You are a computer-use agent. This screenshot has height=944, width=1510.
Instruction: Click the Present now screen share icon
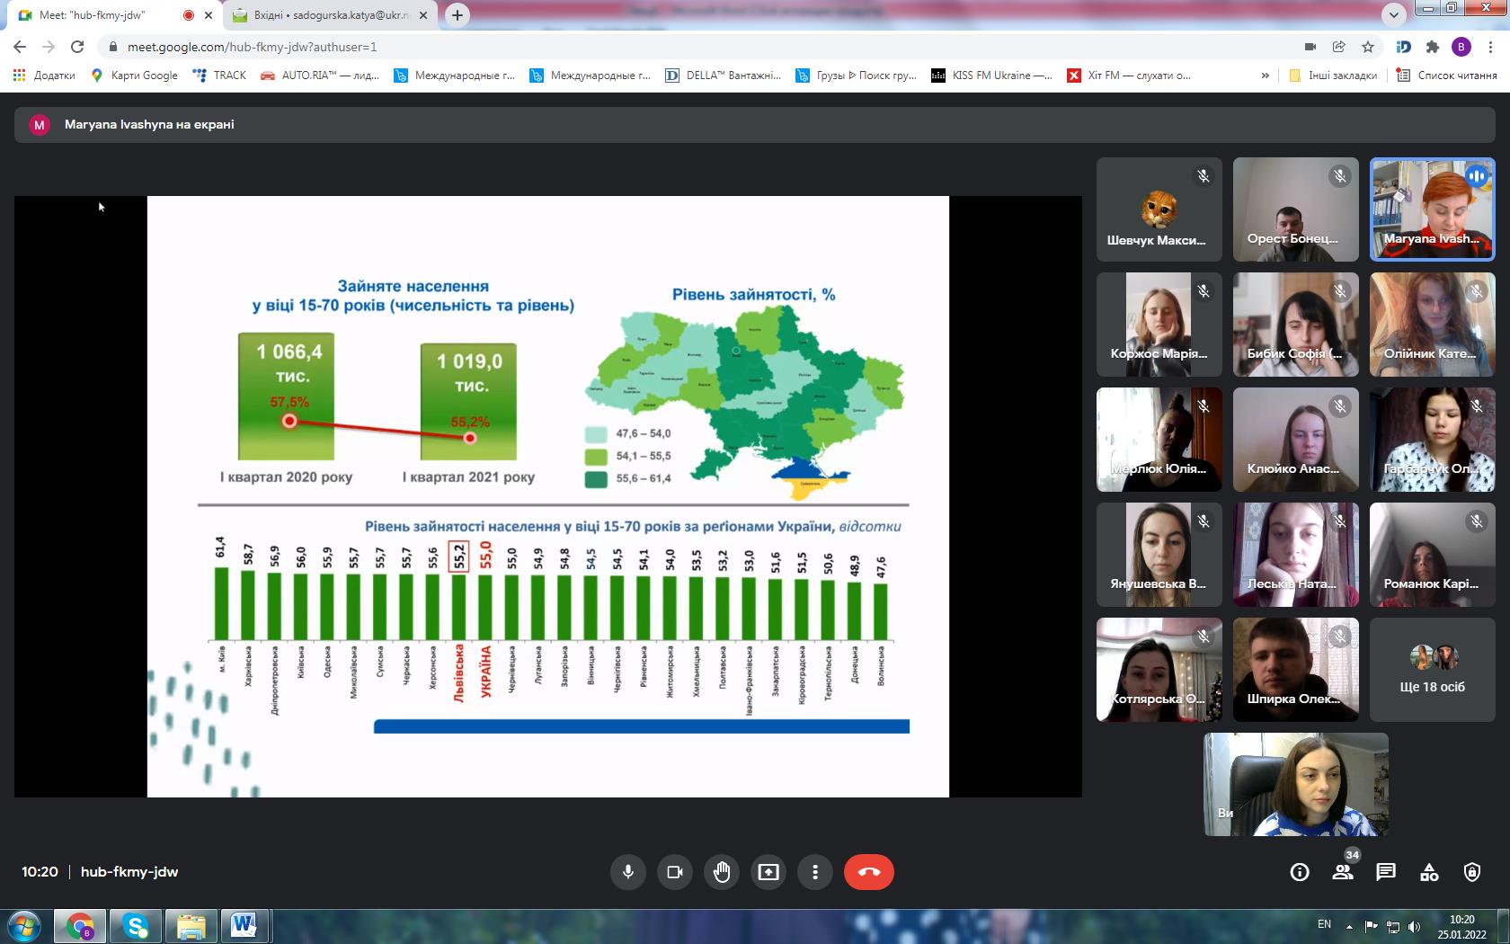[768, 872]
